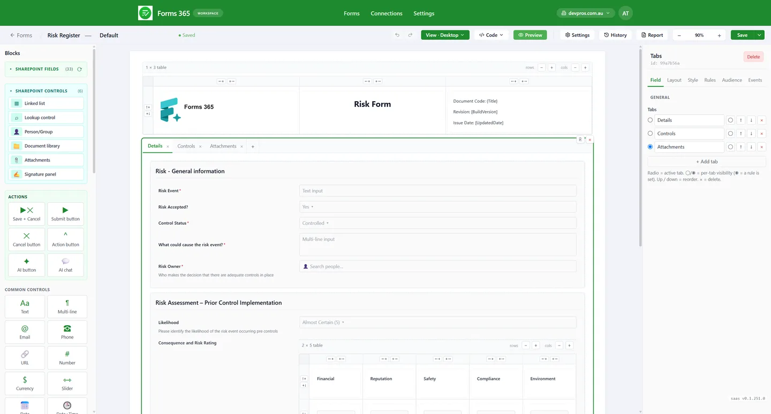Switch to the Events properties tab
Screen dimensions: 771x414
point(755,80)
